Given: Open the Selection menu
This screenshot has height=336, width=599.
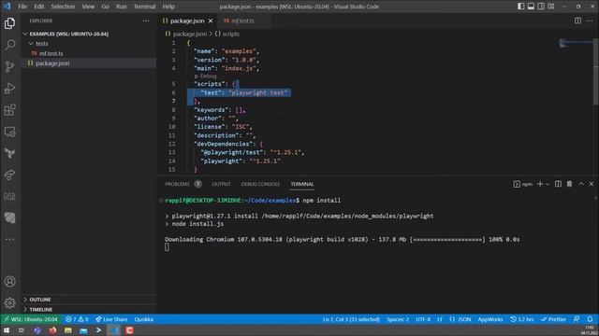Looking at the screenshot, I should (x=63, y=7).
